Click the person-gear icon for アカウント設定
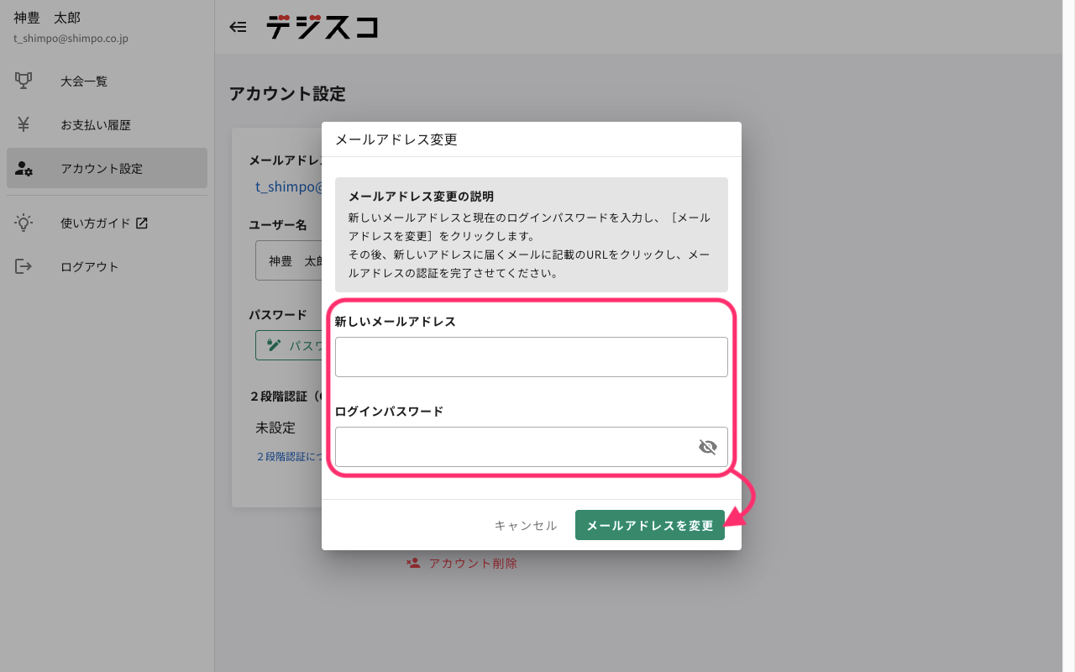Viewport: 1075px width, 672px height. [24, 167]
